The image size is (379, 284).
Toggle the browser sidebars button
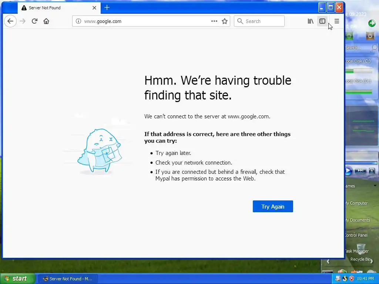point(322,21)
